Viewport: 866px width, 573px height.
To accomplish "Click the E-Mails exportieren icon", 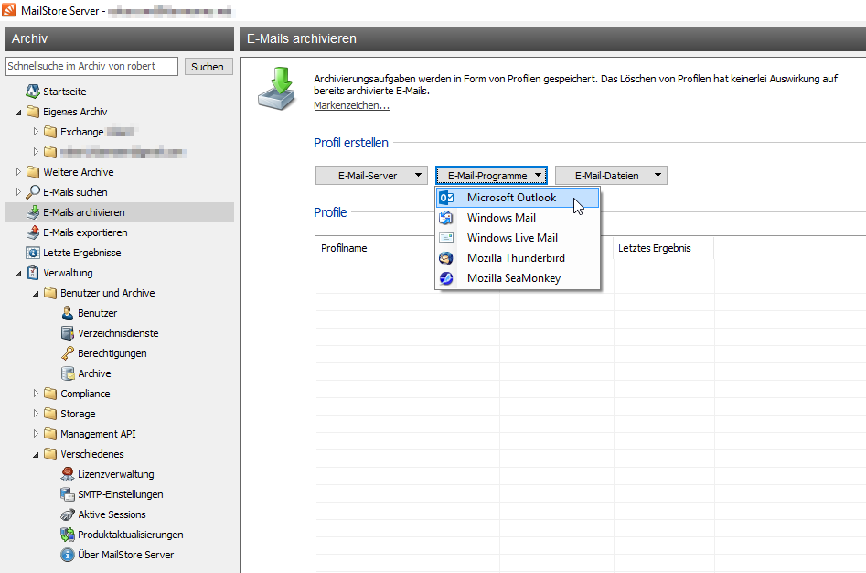I will [33, 232].
